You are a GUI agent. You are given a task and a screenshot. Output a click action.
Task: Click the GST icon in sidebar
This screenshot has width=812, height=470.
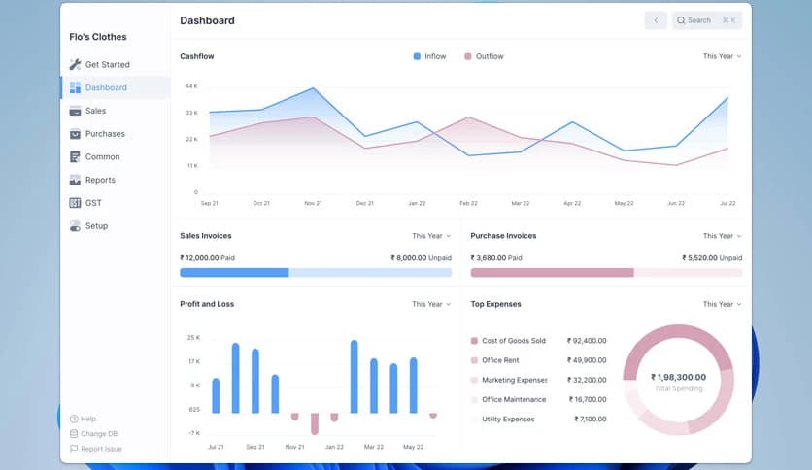coord(75,203)
